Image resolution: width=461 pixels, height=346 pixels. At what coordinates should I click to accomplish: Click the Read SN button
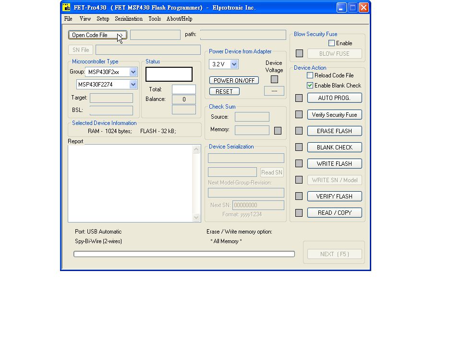272,172
